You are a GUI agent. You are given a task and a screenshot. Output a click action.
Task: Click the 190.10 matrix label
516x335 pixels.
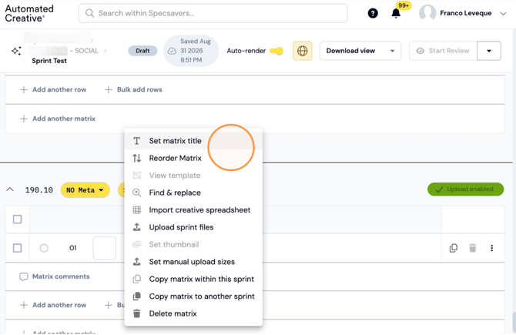(39, 190)
